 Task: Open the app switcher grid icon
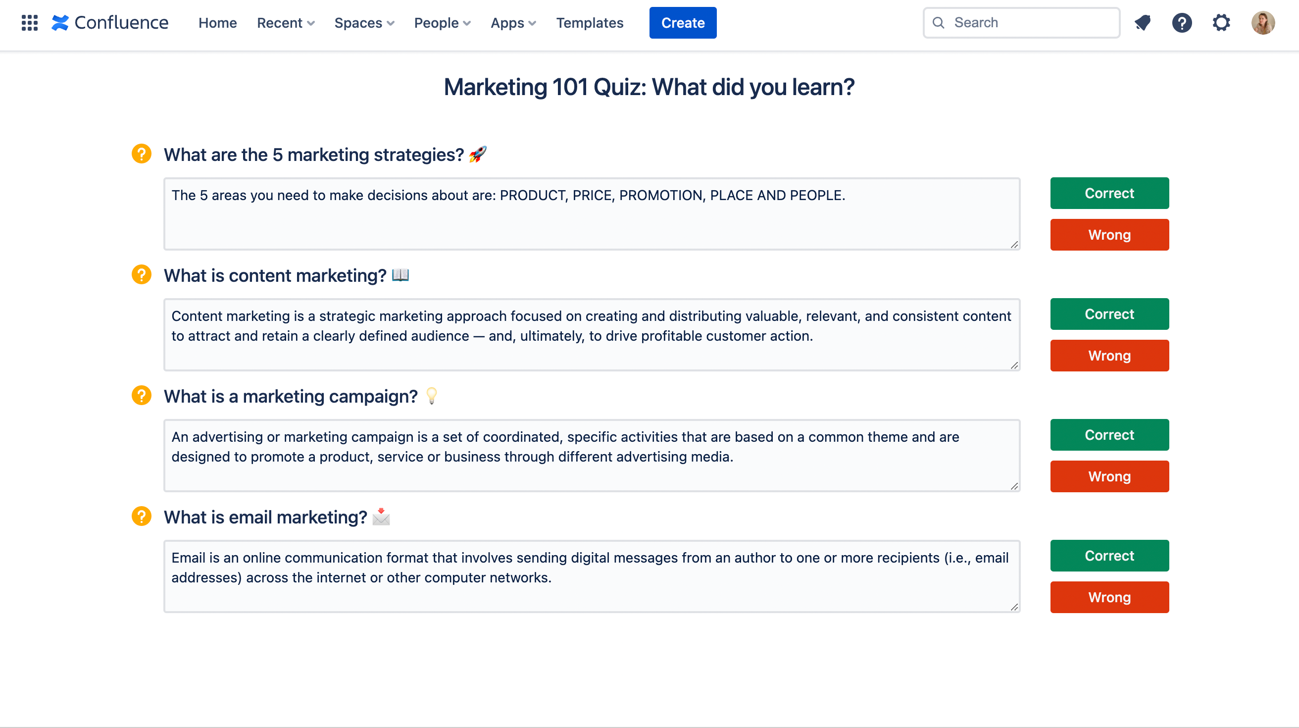coord(30,23)
